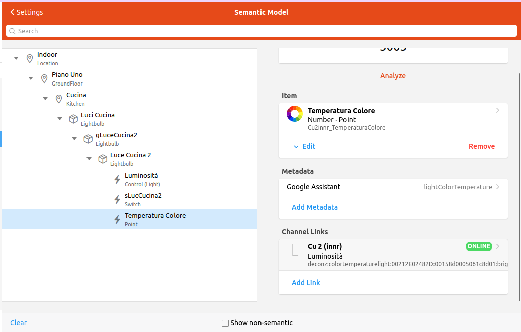Open Google Assistant metadata entry
The height and width of the screenshot is (332, 521).
393,187
